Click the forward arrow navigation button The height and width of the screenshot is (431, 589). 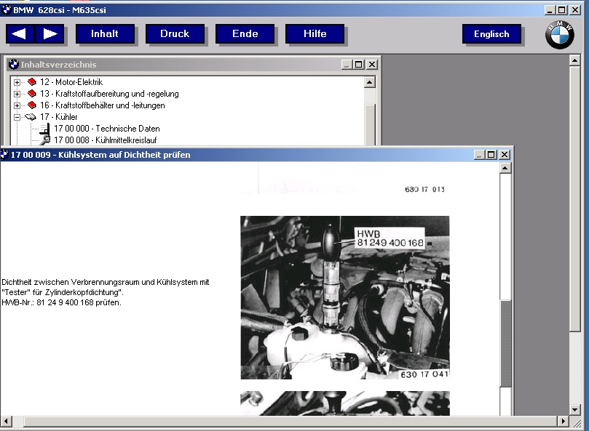point(50,34)
